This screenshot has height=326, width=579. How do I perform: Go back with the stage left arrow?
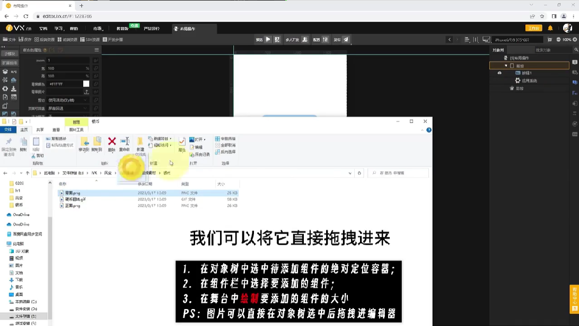tap(450, 40)
